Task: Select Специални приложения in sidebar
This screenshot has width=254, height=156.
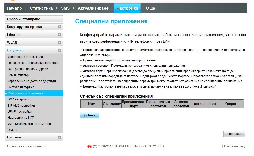Action: coord(34,93)
